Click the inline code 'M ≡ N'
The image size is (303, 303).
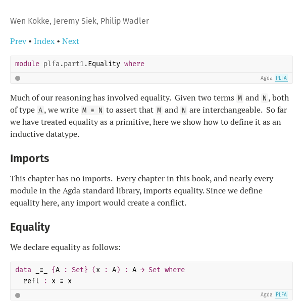point(92,110)
